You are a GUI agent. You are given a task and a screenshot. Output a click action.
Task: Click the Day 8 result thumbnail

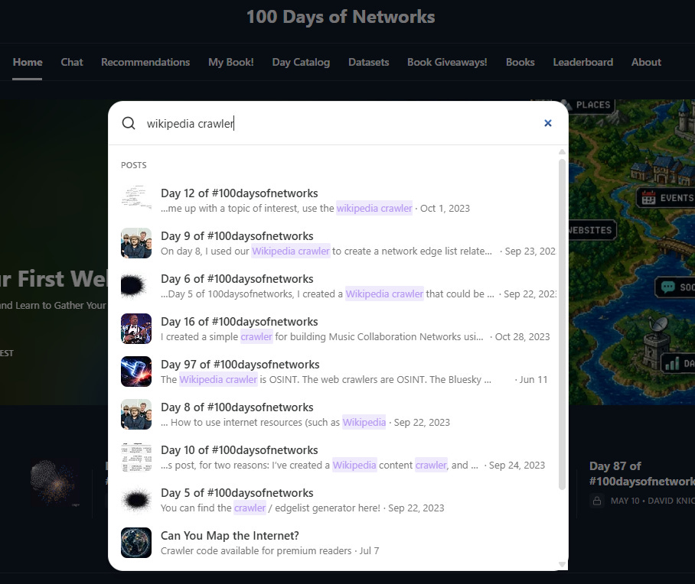tap(136, 414)
